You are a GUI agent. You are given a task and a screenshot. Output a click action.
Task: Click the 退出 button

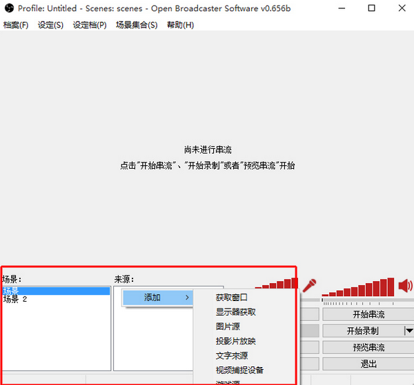[368, 364]
